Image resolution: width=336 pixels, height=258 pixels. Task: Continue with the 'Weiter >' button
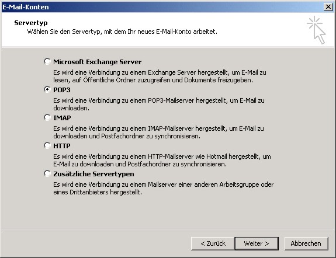pos(257,243)
